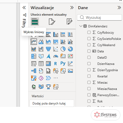The height and width of the screenshot is (123, 123).
Task: Add the card visual with 123 icon
Action: coord(63,56)
